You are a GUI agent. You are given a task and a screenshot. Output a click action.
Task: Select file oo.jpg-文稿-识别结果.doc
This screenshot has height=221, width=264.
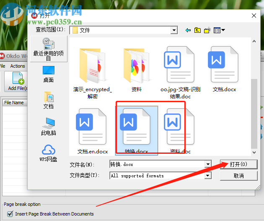tap(180, 73)
